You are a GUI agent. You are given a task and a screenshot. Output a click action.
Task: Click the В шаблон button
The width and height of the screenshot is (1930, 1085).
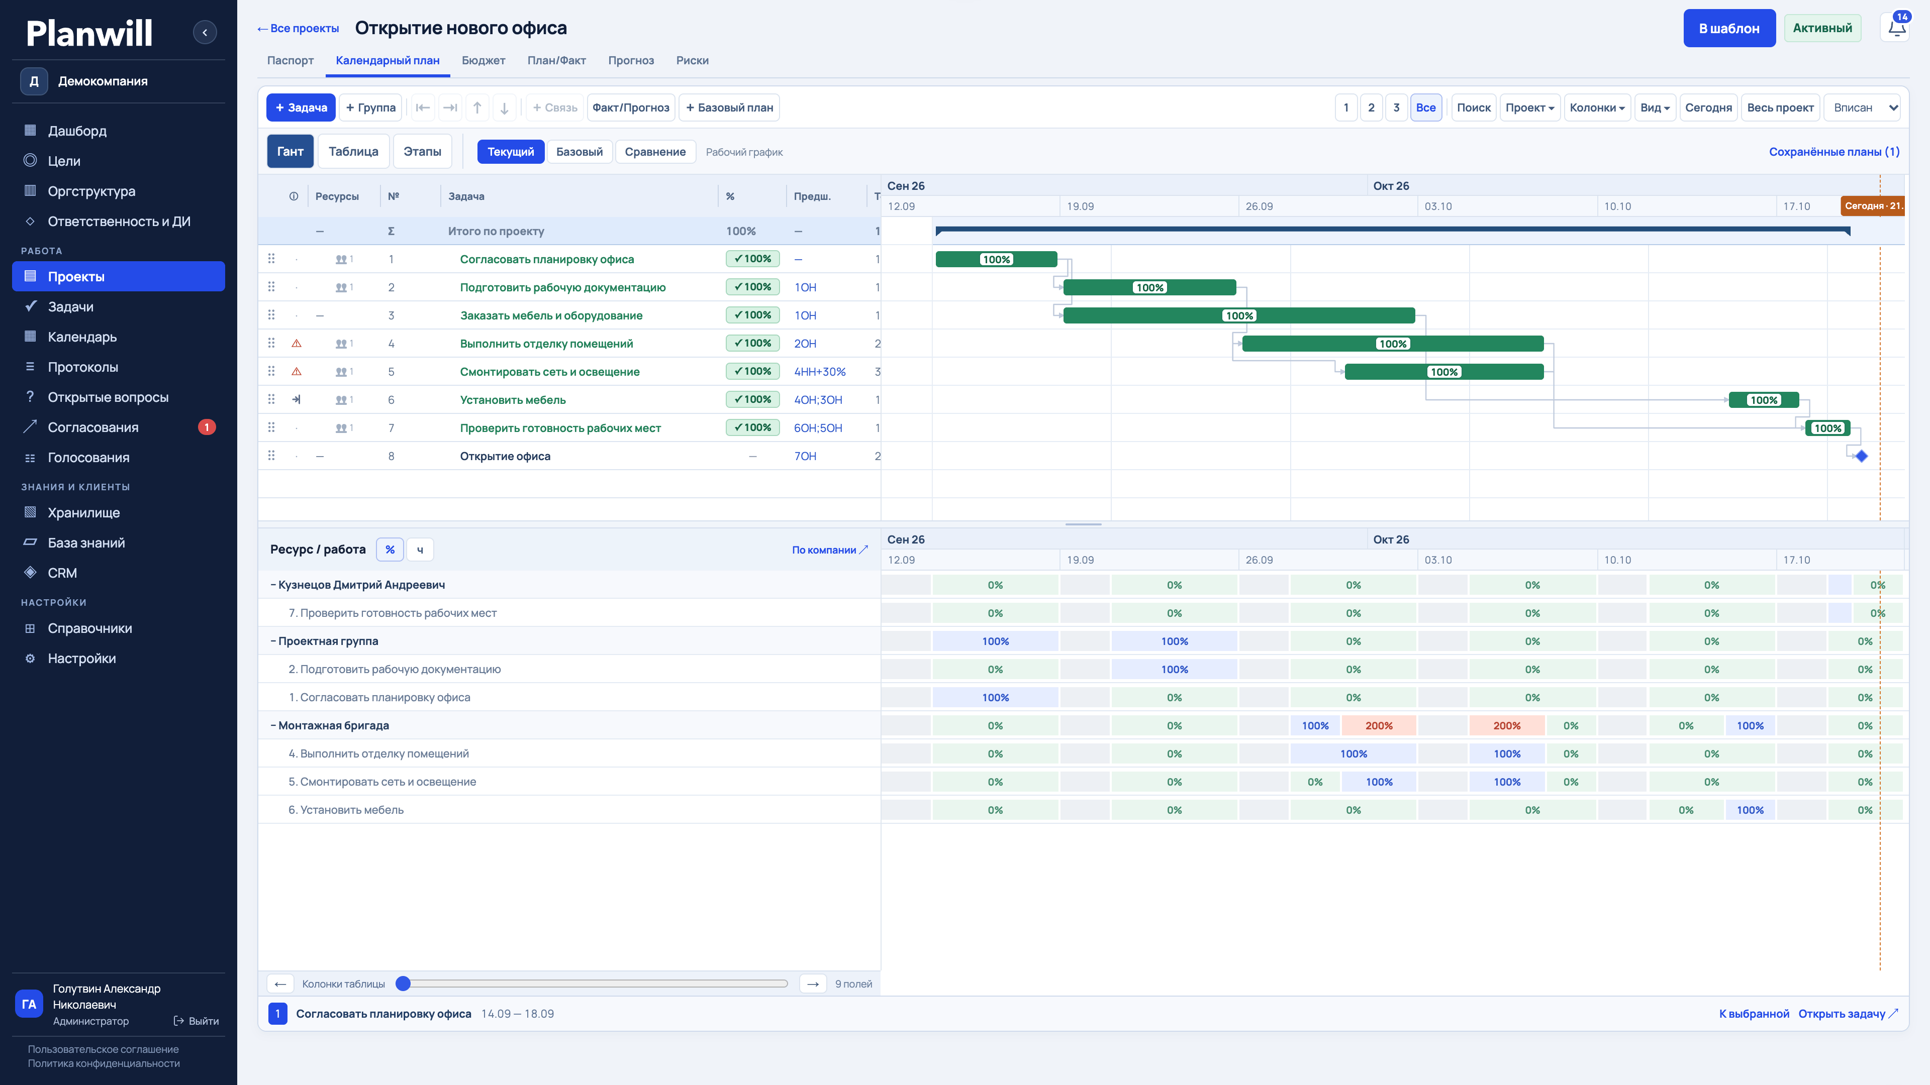1729,29
